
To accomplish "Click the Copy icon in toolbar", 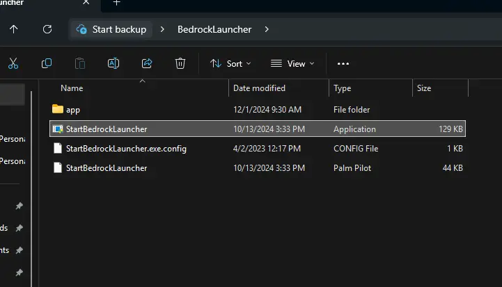I will tap(47, 63).
